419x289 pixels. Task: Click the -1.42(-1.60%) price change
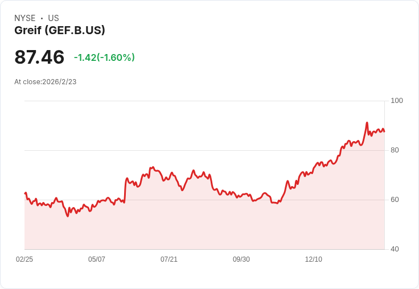(x=104, y=57)
